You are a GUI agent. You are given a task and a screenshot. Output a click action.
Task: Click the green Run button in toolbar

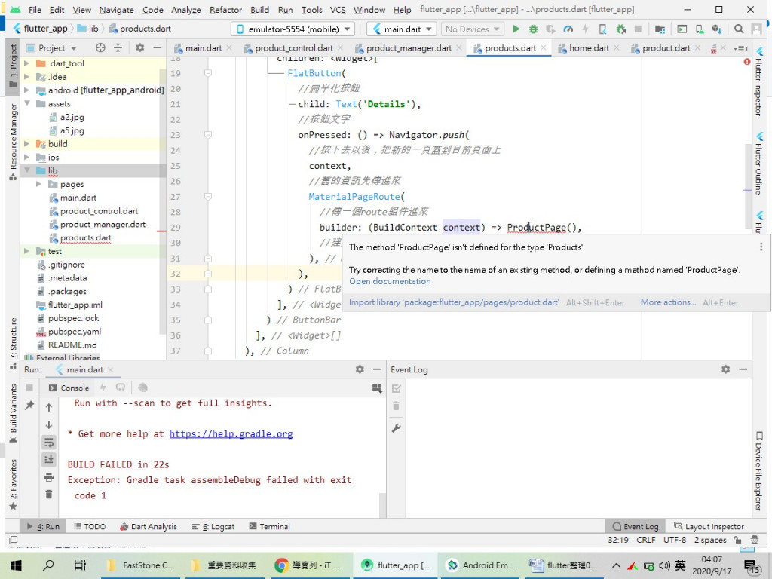(516, 29)
